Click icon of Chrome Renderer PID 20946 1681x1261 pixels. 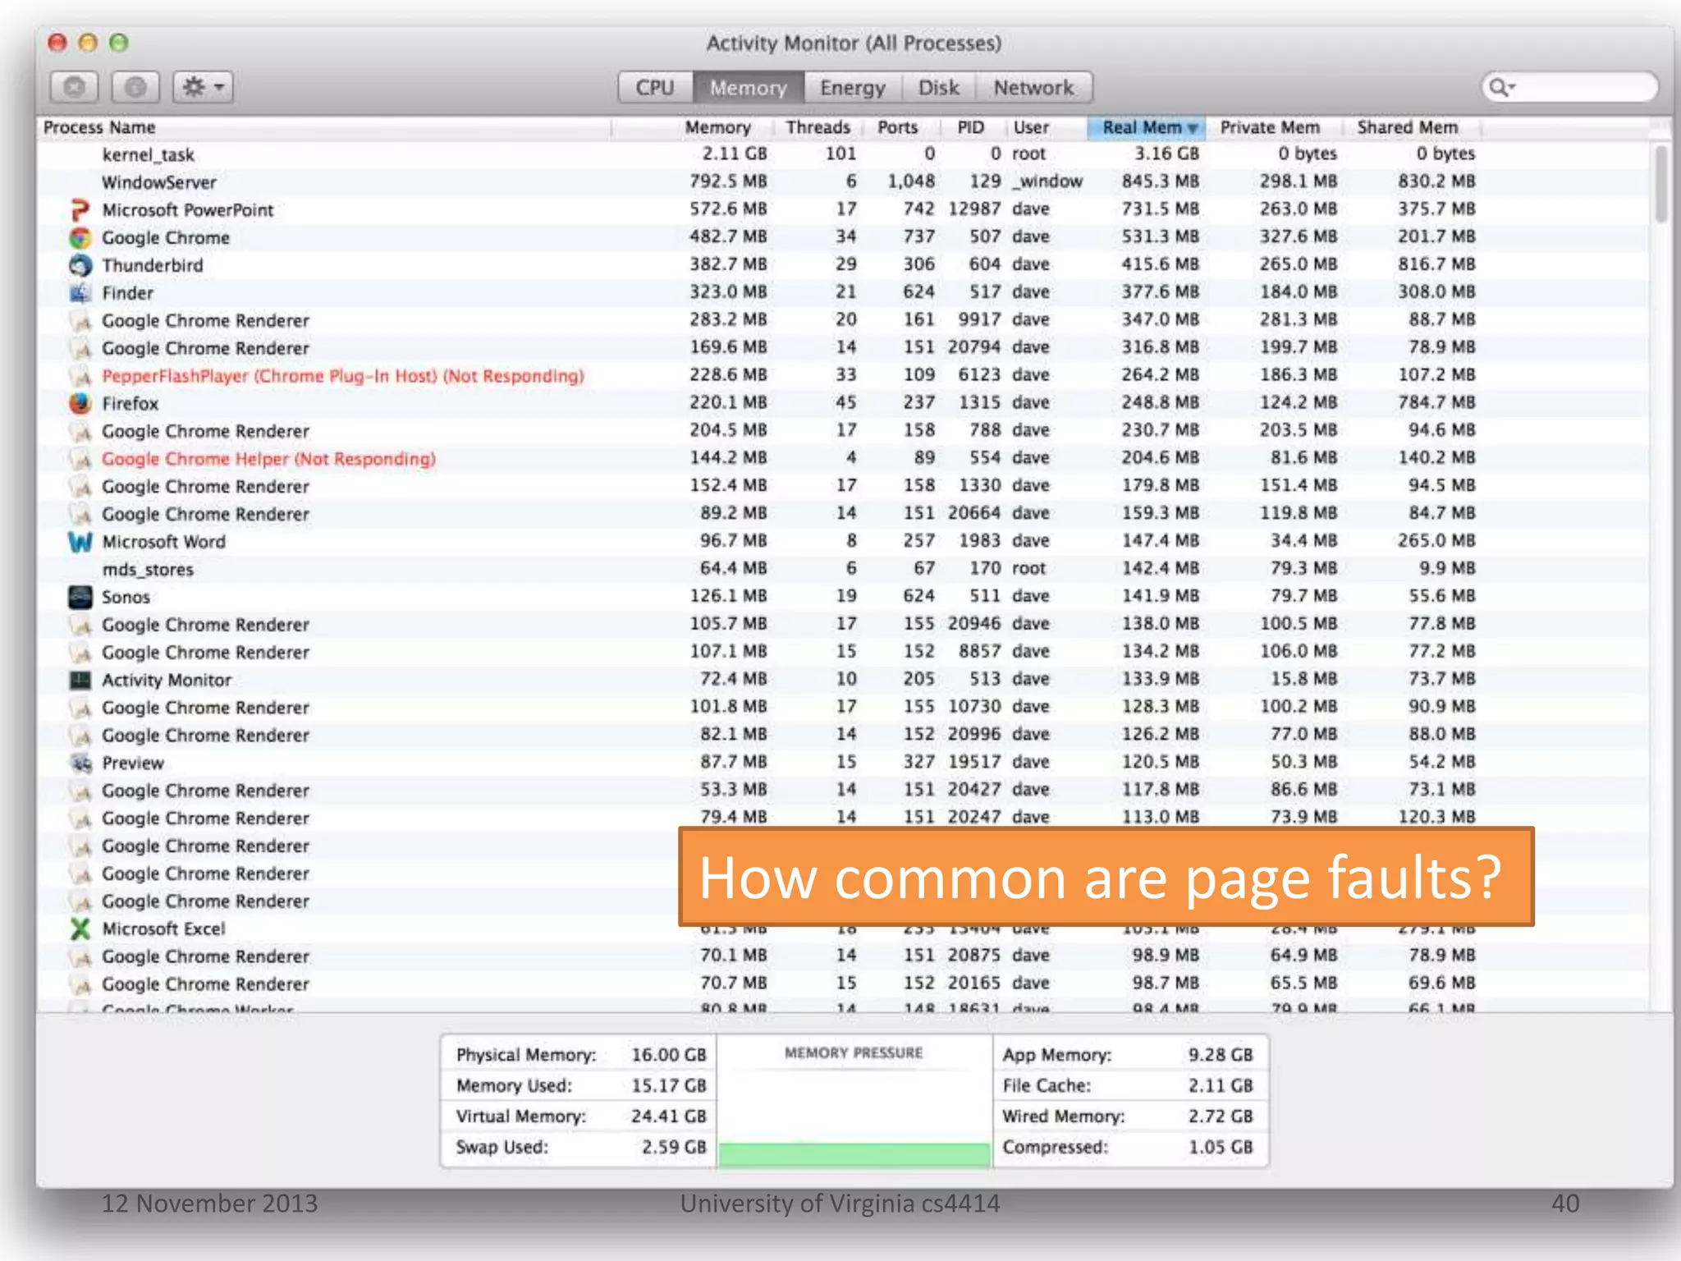[80, 626]
